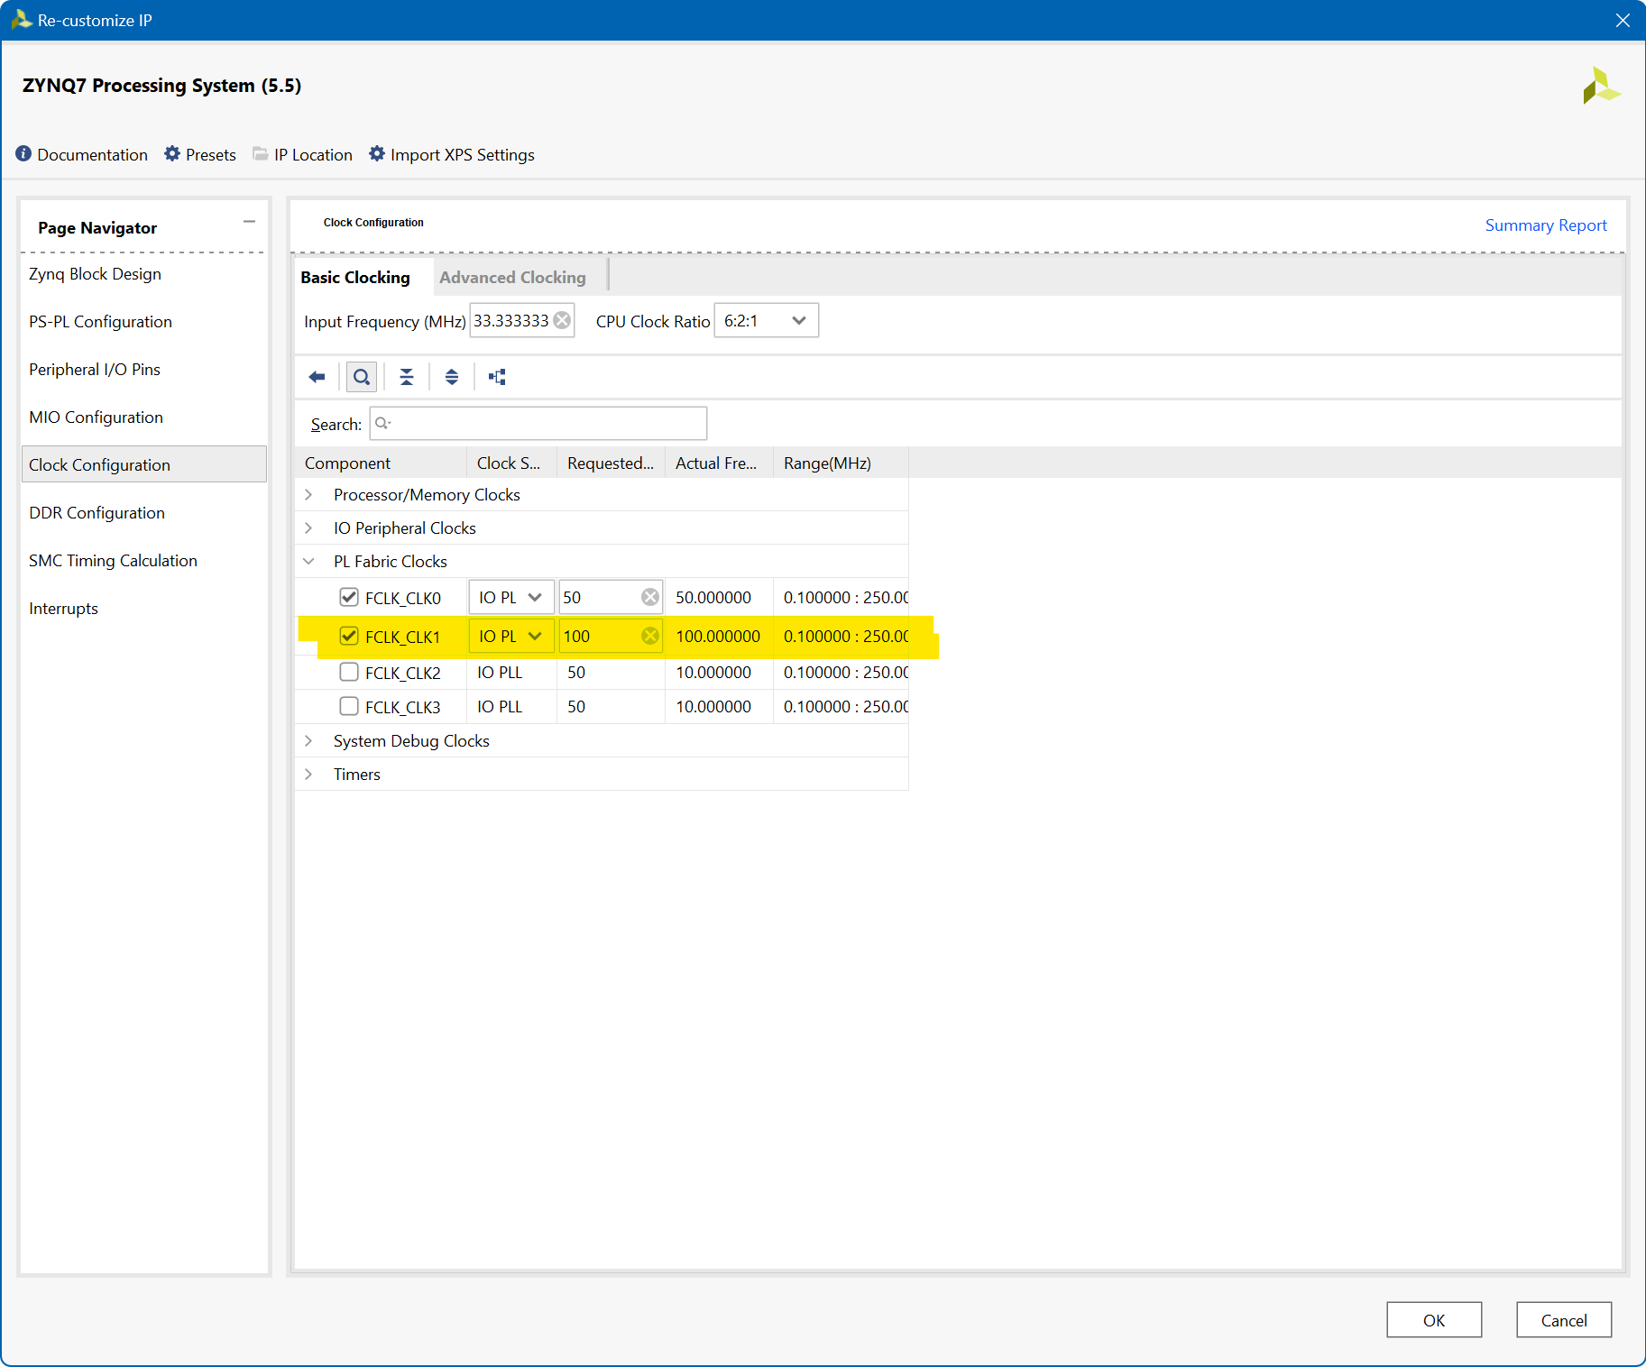The height and width of the screenshot is (1367, 1646).
Task: Open Documentation info link
Action: (81, 154)
